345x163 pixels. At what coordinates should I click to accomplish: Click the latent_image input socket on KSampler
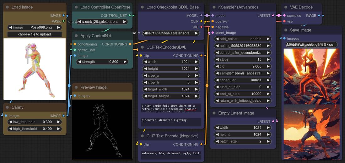click(213, 33)
